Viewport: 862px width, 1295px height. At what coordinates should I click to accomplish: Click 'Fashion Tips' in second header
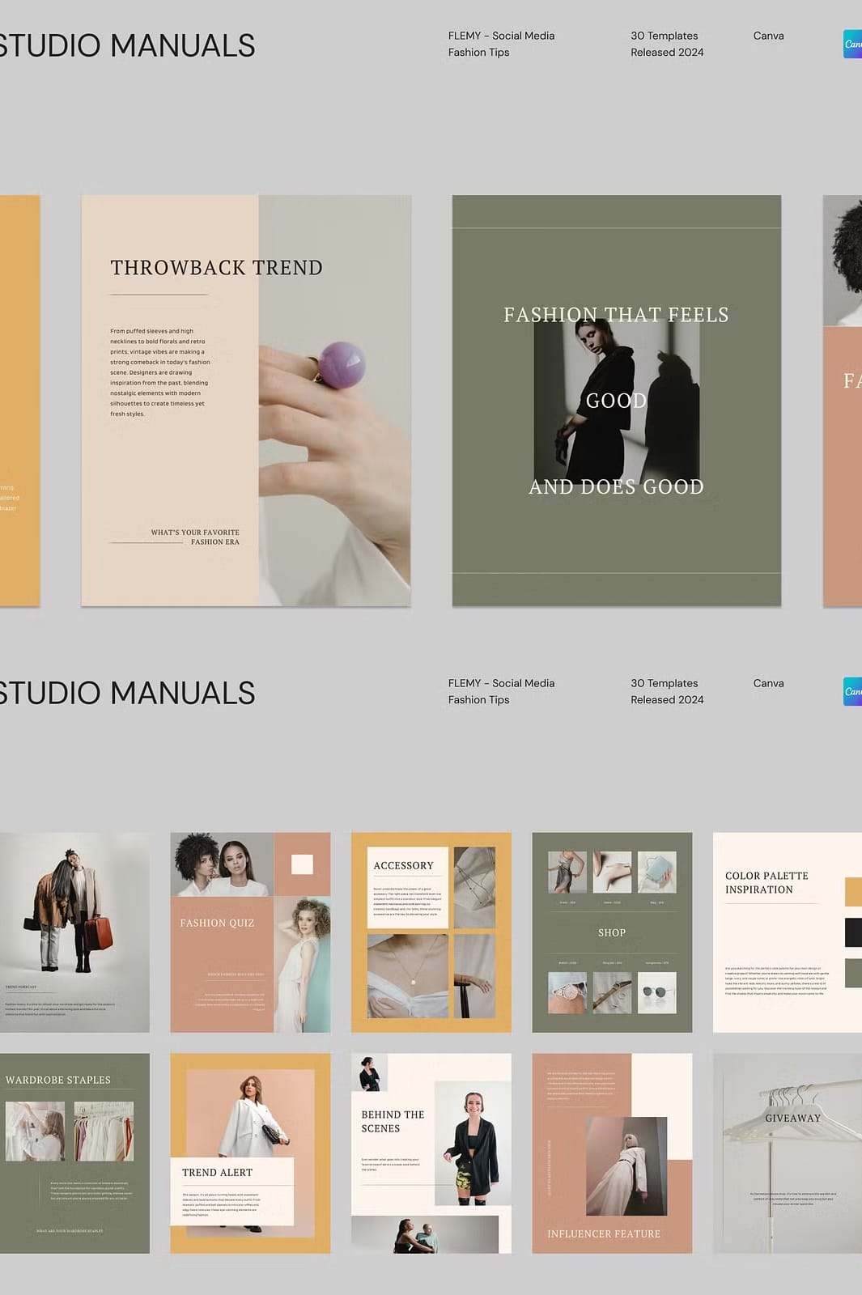click(x=478, y=699)
